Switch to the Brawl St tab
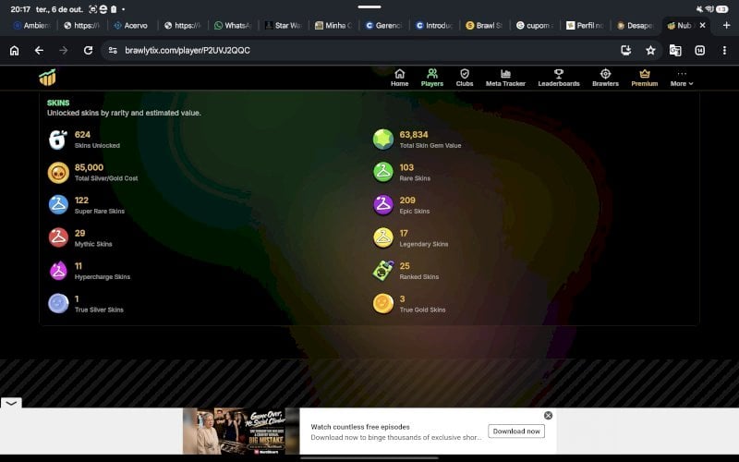Viewport: 739px width, 462px height. pyautogui.click(x=484, y=26)
